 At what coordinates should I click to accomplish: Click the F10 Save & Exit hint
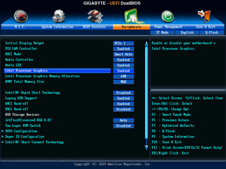[167, 142]
